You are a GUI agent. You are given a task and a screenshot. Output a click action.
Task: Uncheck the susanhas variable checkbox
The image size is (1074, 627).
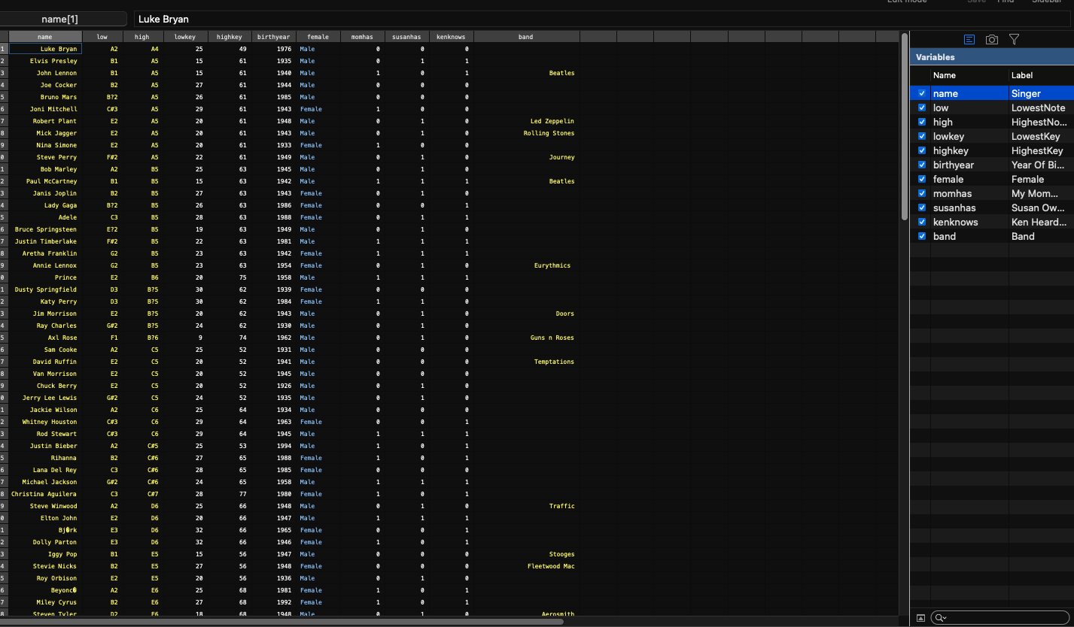922,207
